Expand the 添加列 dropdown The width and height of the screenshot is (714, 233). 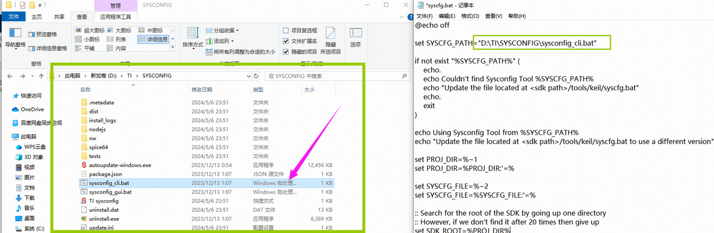[220, 41]
